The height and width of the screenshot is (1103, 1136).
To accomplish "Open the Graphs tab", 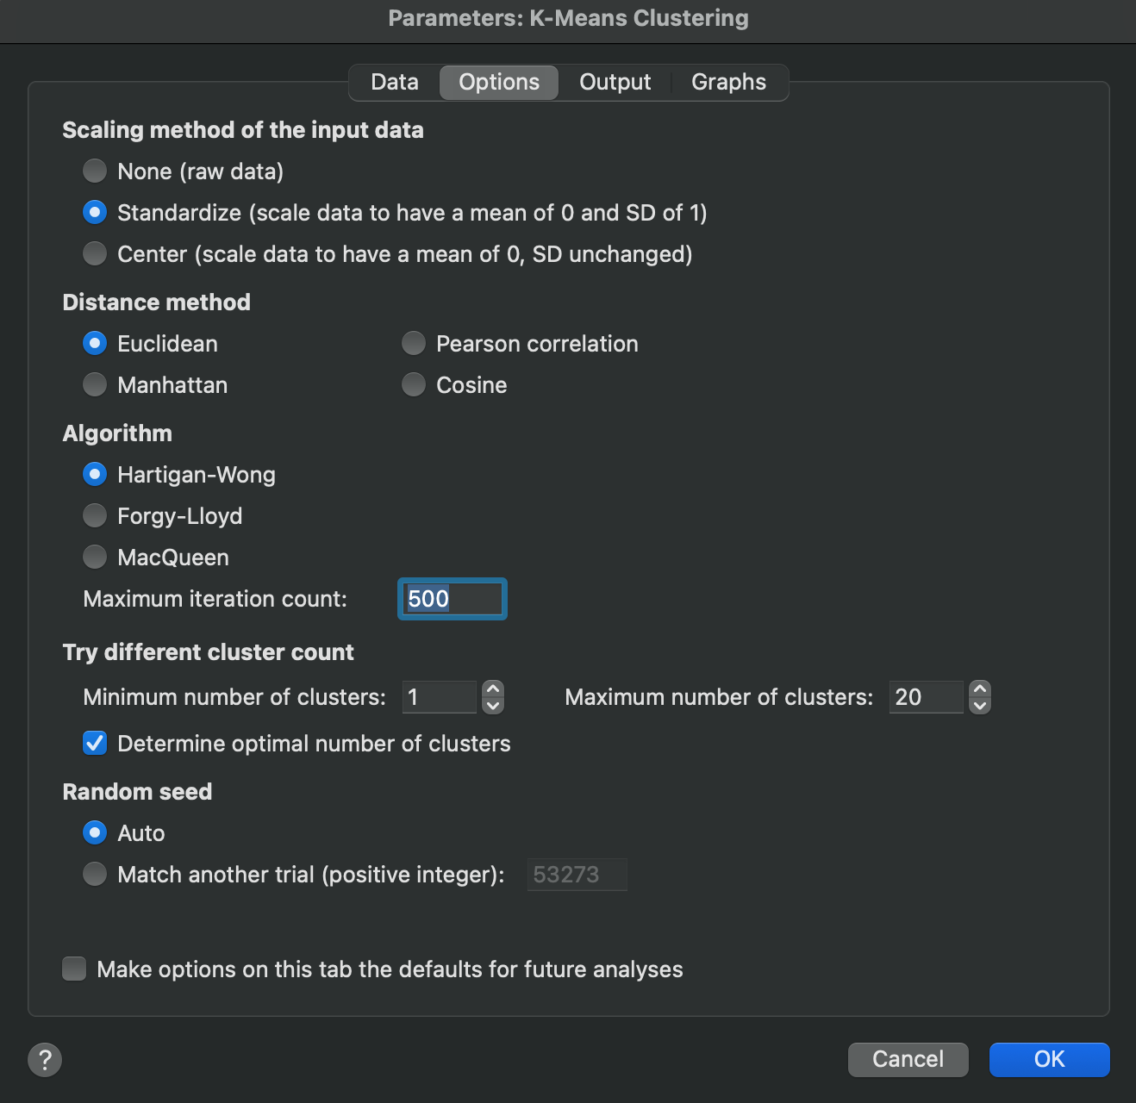I will click(728, 82).
